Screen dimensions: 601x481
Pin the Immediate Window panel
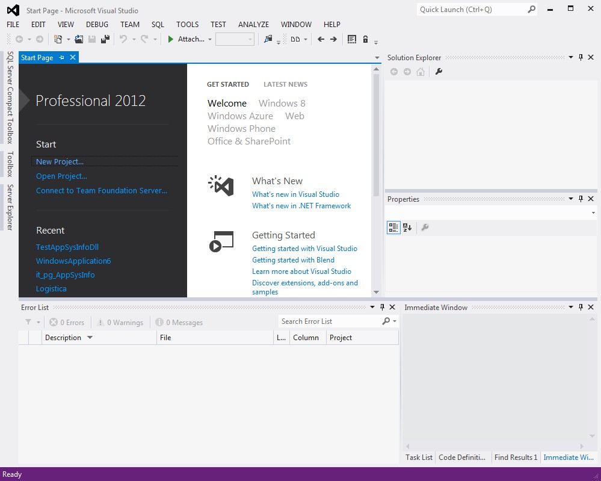pos(581,307)
